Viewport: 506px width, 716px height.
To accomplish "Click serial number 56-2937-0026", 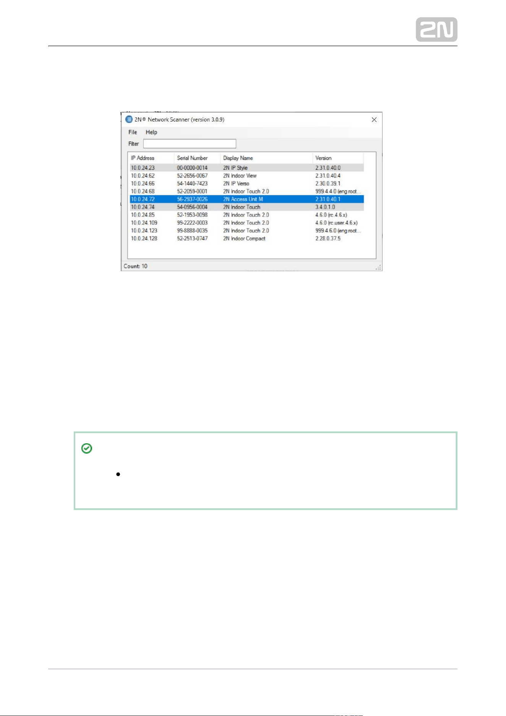I will pyautogui.click(x=192, y=199).
